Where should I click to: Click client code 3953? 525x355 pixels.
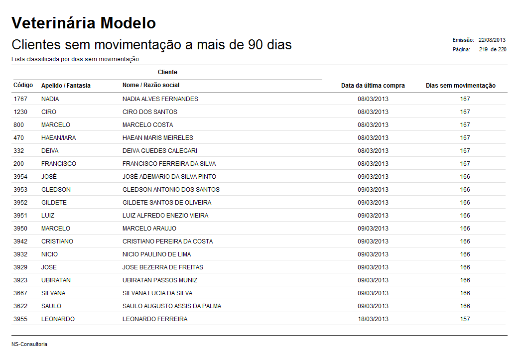click(x=20, y=190)
